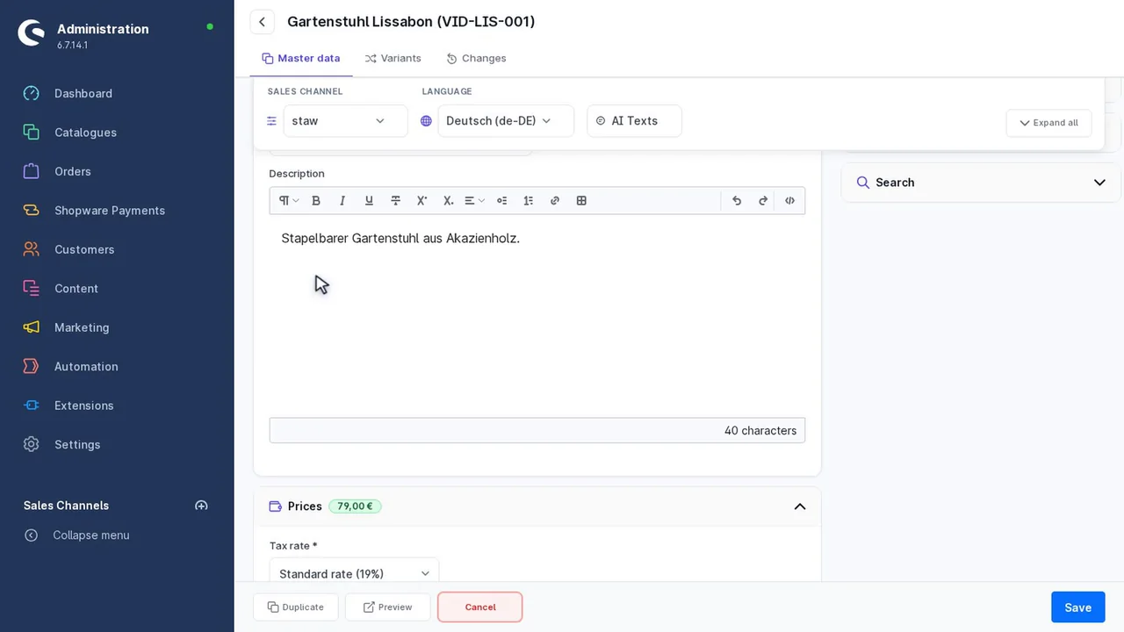Collapse the Prices section

tap(800, 506)
